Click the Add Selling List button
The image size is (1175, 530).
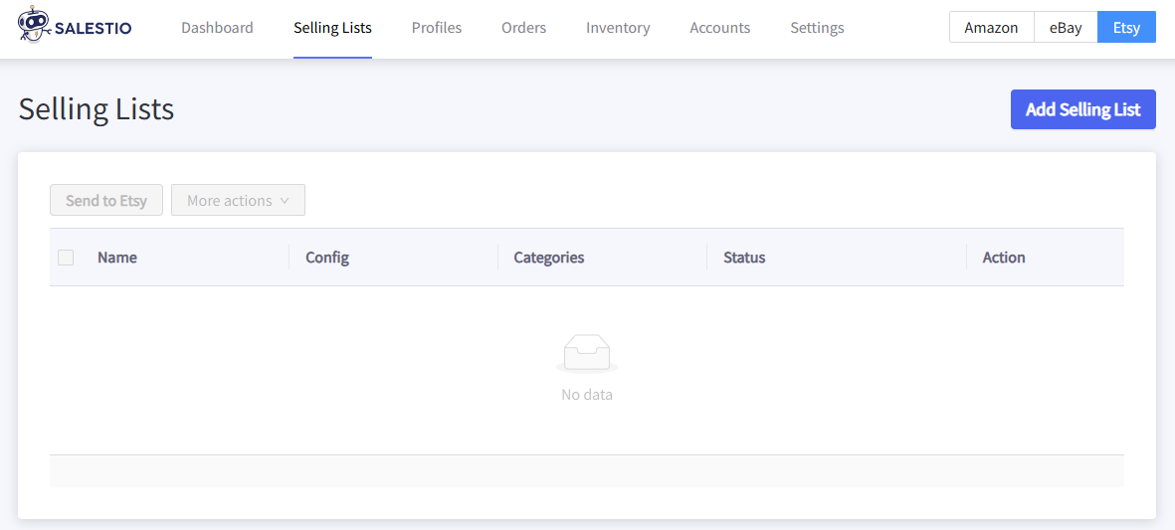[1083, 109]
